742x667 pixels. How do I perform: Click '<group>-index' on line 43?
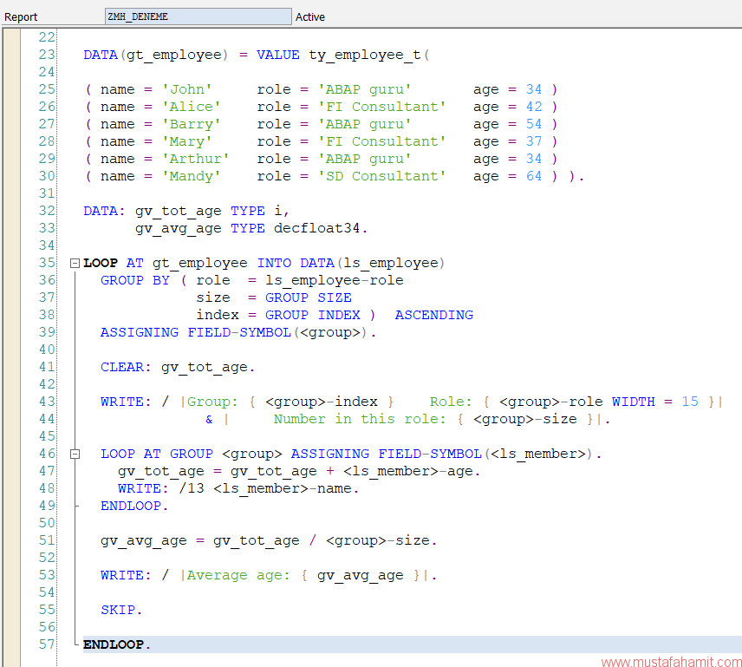point(322,402)
